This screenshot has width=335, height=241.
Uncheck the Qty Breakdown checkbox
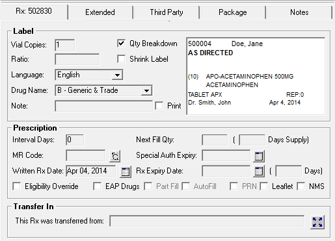(121, 44)
